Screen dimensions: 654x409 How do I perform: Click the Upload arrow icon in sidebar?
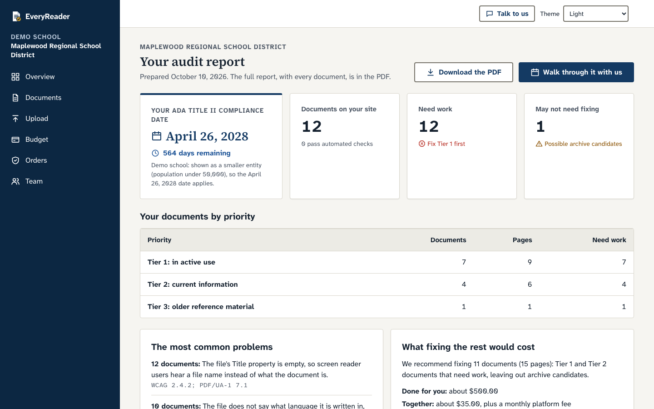(15, 119)
